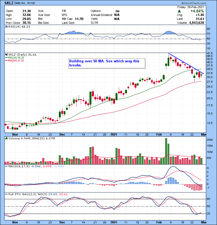Click the SKLZ (Daily) candlestick legend icon
The width and height of the screenshot is (217, 225).
(x=6, y=55)
